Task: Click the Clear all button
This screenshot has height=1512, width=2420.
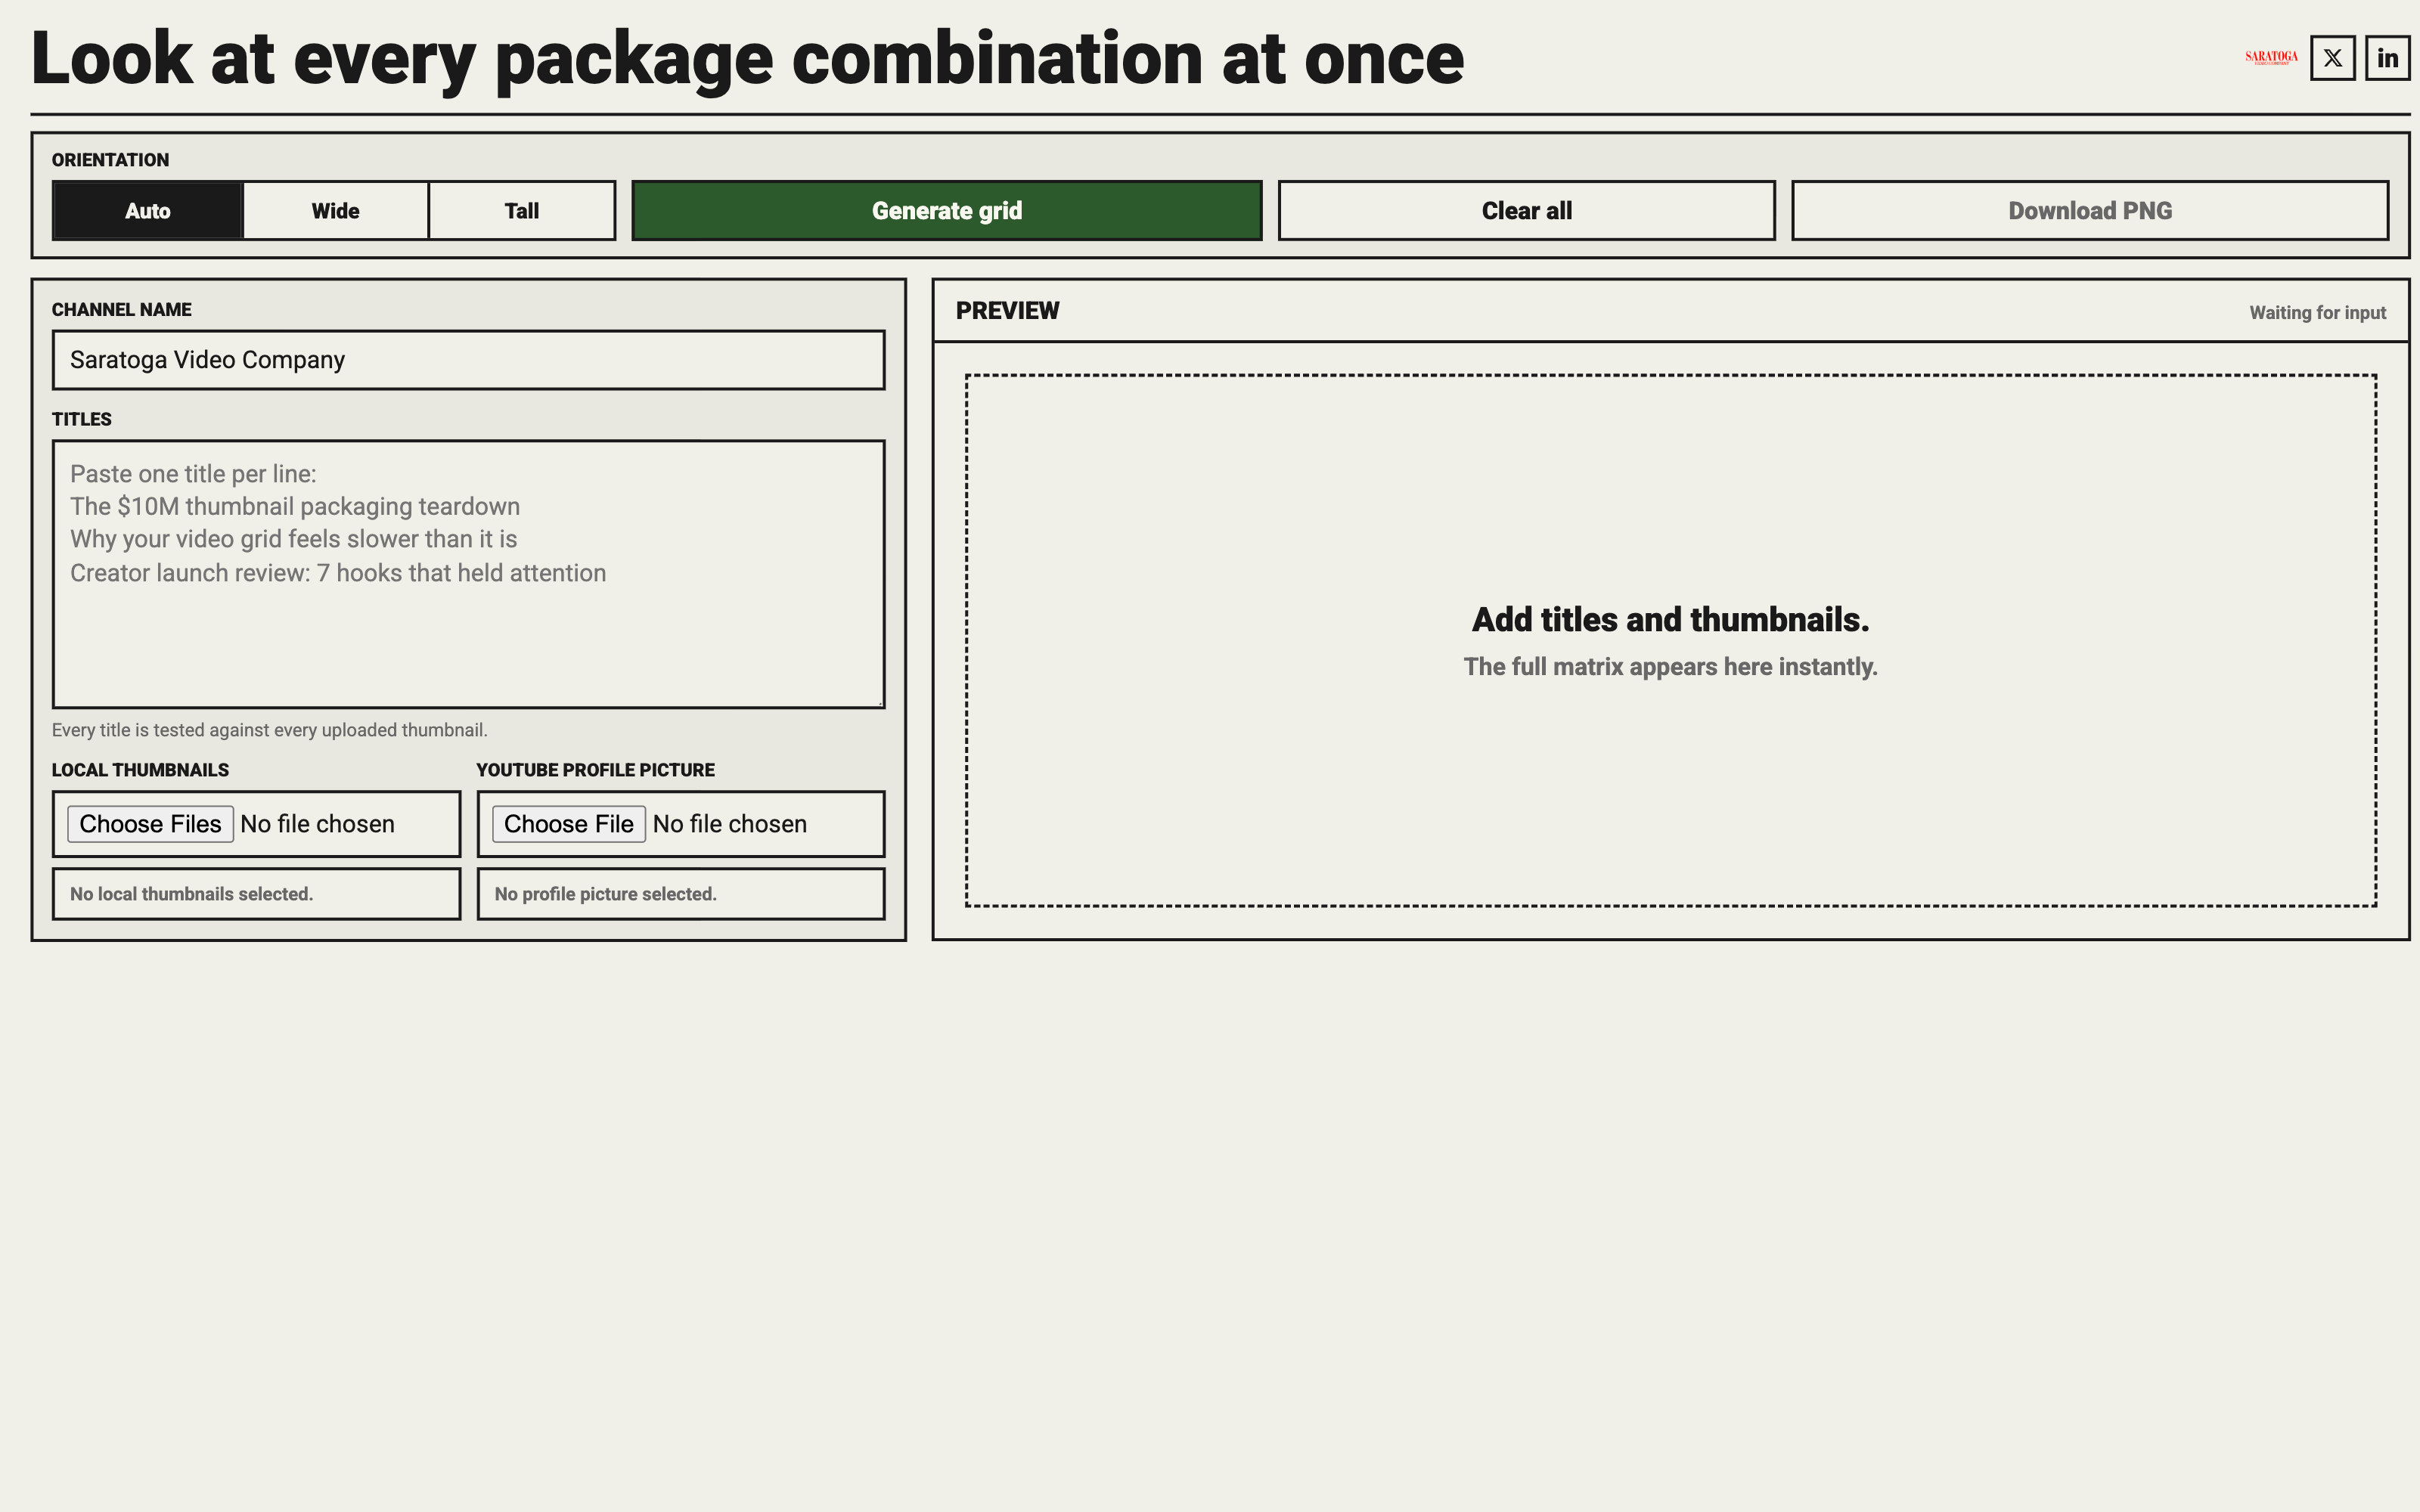Action: pyautogui.click(x=1527, y=210)
